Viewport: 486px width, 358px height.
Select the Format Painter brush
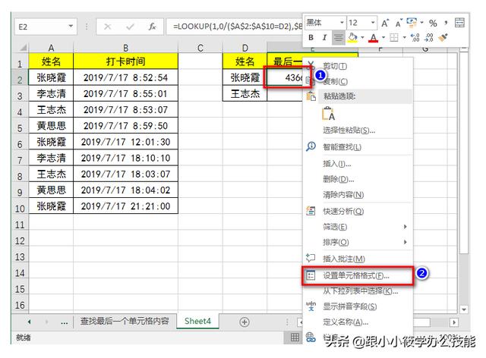(x=443, y=38)
